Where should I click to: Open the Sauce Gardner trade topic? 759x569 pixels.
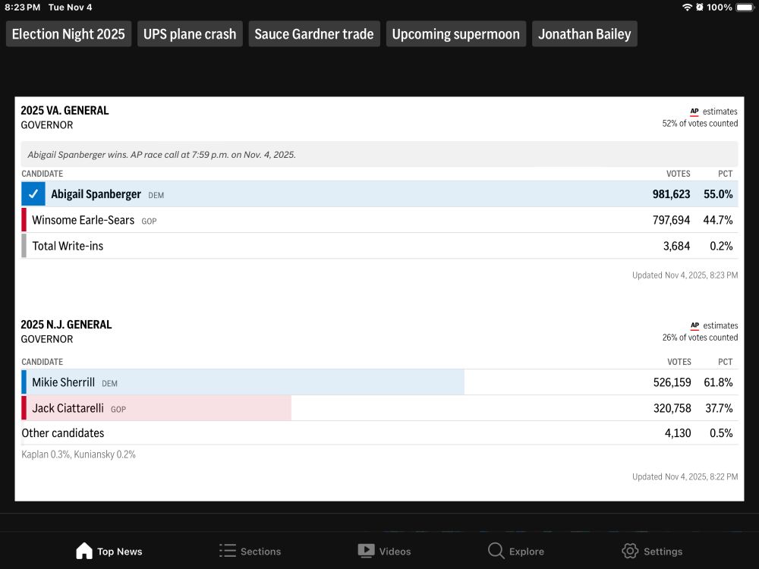(314, 34)
